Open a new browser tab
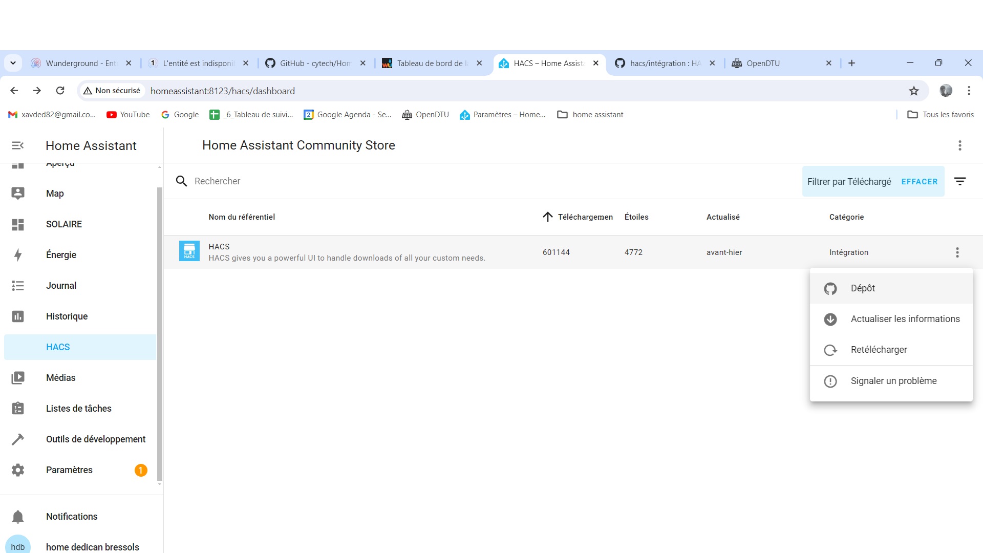 click(852, 63)
